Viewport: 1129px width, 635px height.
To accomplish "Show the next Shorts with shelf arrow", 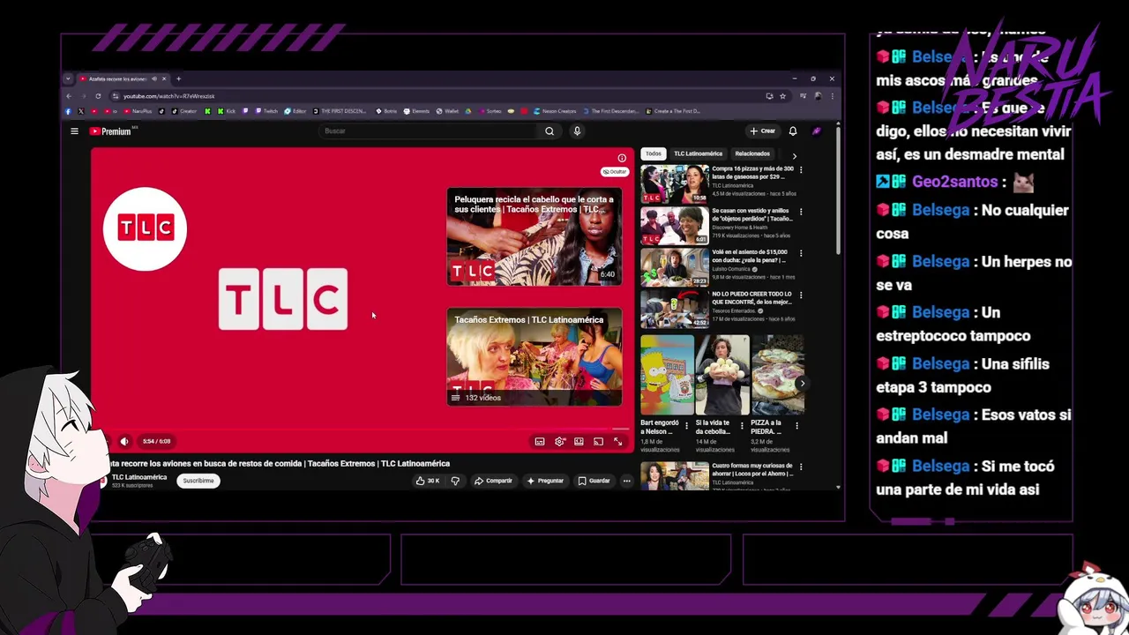I will point(801,384).
